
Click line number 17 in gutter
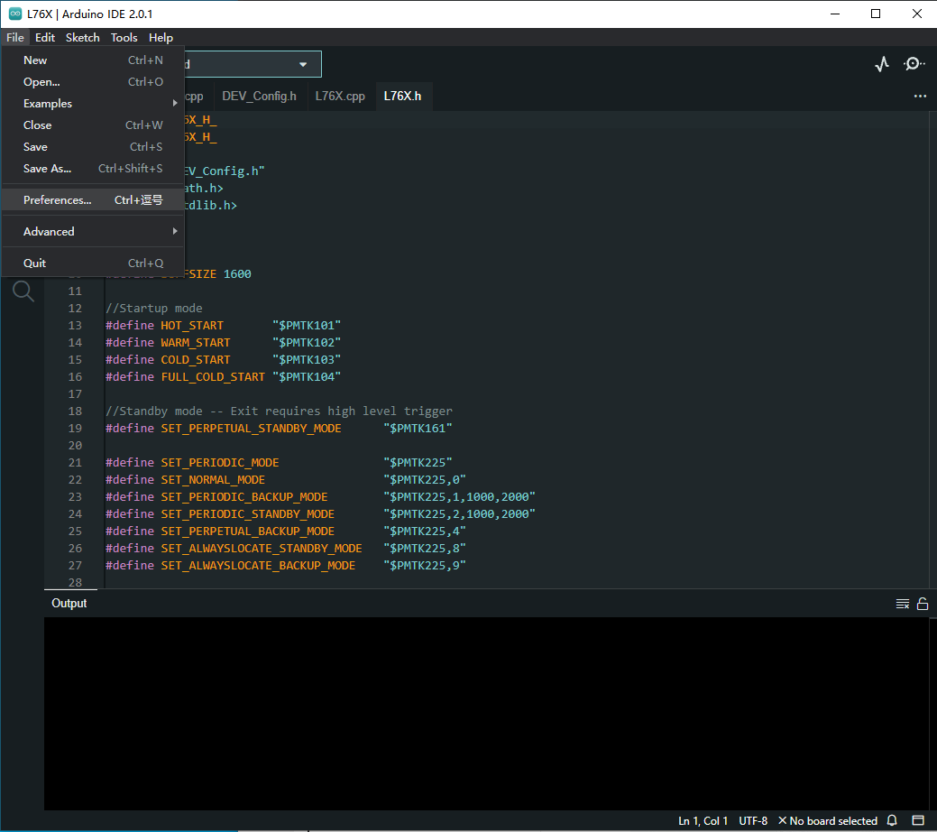tap(75, 394)
